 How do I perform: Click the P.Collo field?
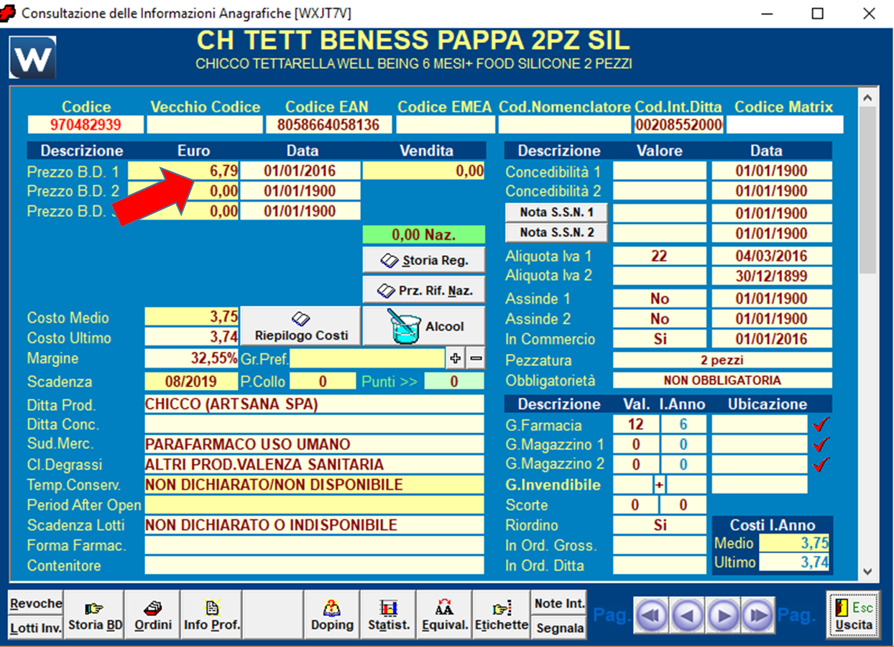click(323, 381)
